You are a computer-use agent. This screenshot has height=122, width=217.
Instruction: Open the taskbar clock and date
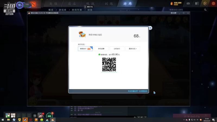tap(207, 120)
